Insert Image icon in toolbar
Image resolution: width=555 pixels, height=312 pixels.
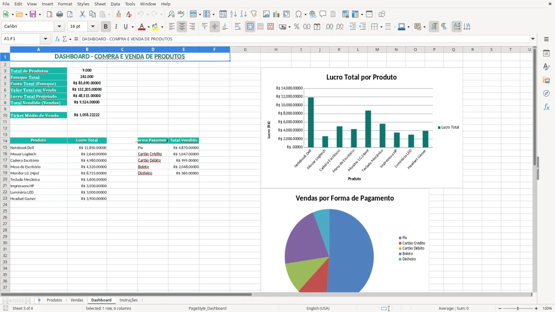point(266,14)
